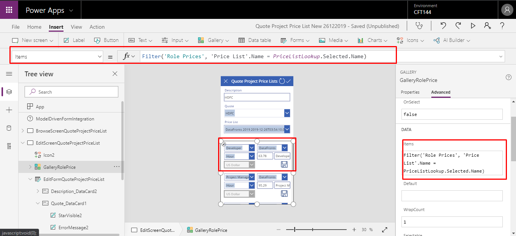This screenshot has height=236, width=516.
Task: Zoom in with plus icon
Action: pyautogui.click(x=354, y=230)
